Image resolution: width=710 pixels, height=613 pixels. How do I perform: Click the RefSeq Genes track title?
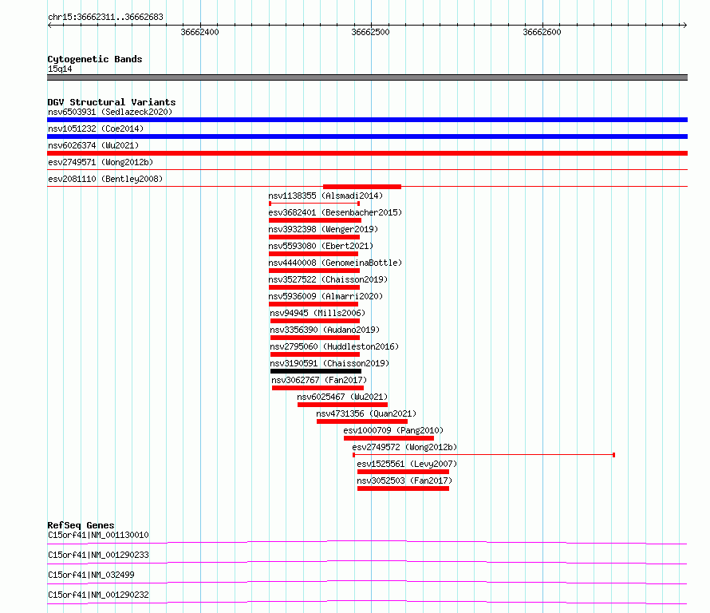[x=81, y=525]
